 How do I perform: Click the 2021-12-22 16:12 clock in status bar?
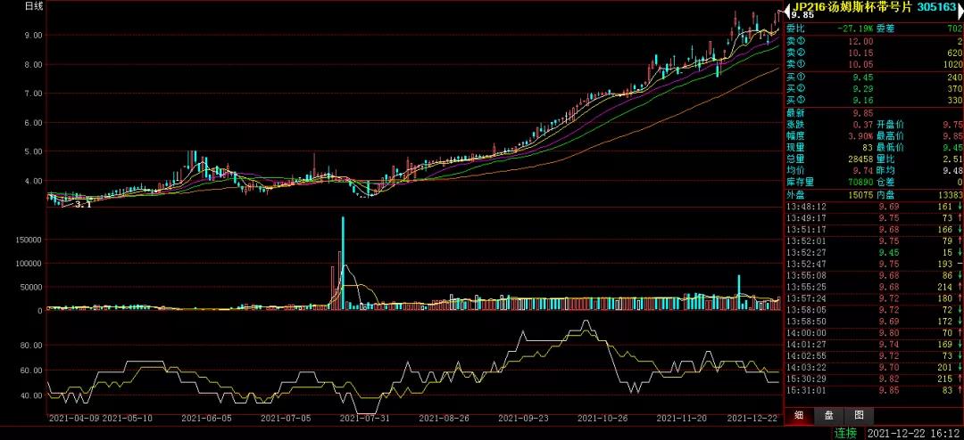(x=910, y=433)
